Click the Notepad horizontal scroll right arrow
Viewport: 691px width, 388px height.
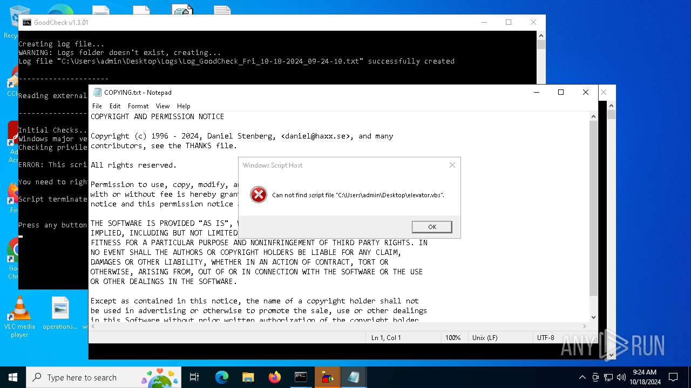(x=585, y=326)
